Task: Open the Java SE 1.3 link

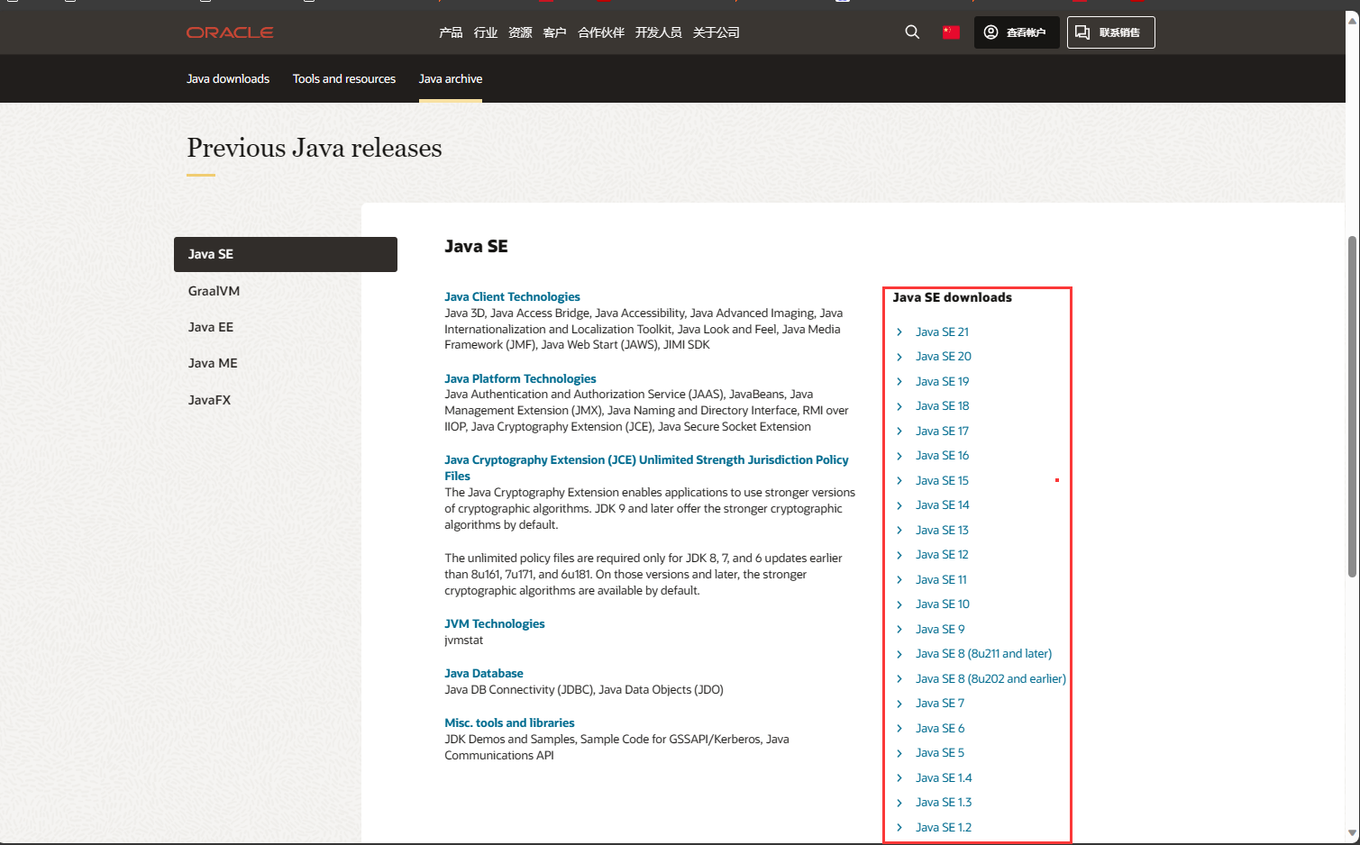Action: click(x=944, y=802)
